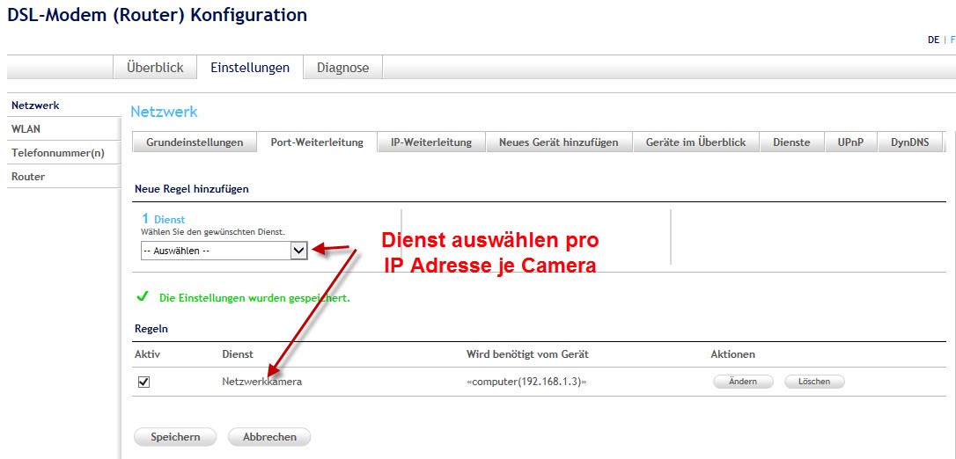This screenshot has width=956, height=459.
Task: Open the Port-Weiterleitung sub-tab
Action: 317,142
